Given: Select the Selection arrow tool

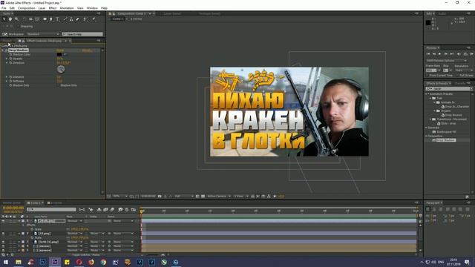Looking at the screenshot, I should tap(4, 19).
